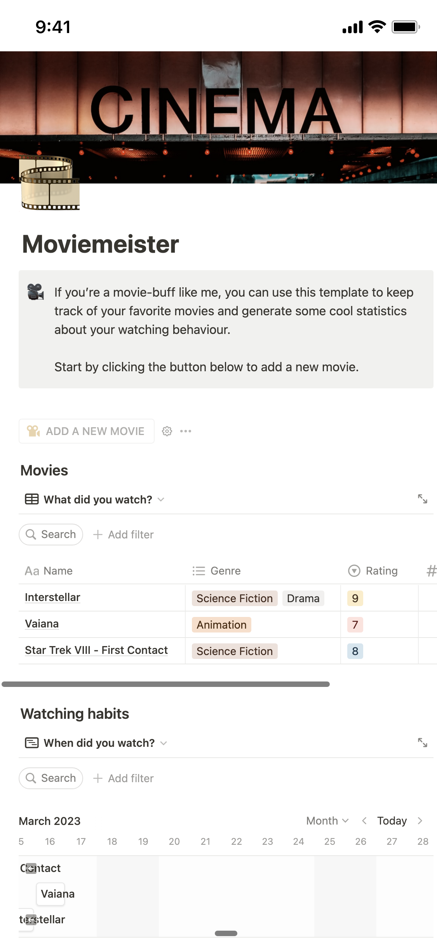Open the three-dots more options menu
437x947 pixels.
[x=186, y=431]
